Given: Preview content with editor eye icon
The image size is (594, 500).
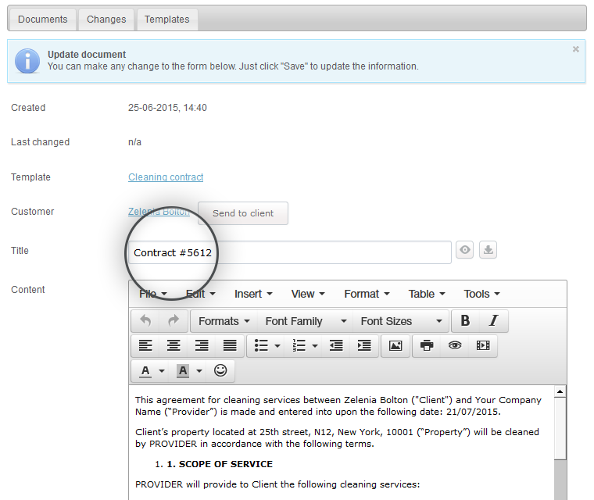Looking at the screenshot, I should (x=455, y=345).
